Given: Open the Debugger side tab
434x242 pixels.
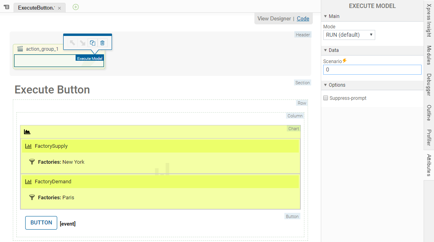Looking at the screenshot, I should (x=429, y=84).
